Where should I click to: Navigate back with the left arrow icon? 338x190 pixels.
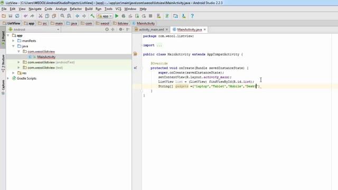pos(77,16)
